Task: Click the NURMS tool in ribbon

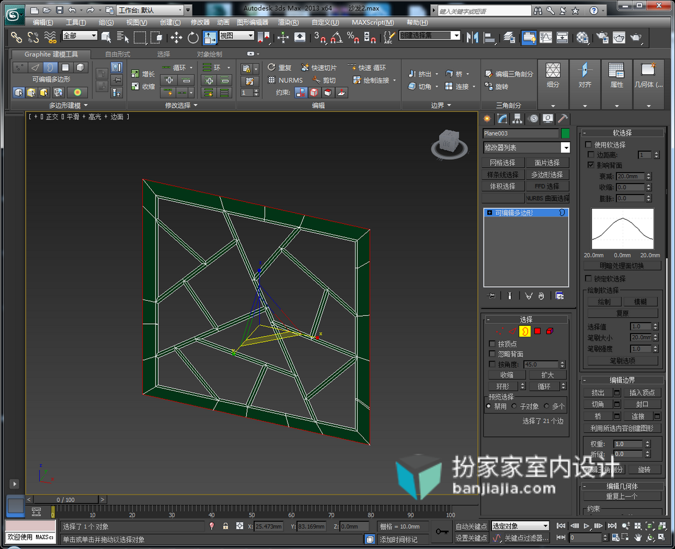Action: (285, 80)
